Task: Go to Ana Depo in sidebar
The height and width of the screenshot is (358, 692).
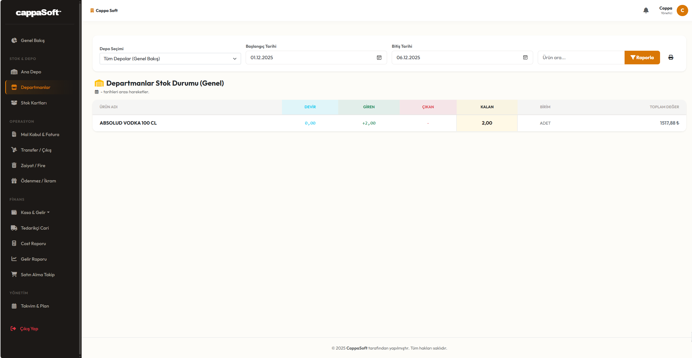Action: pyautogui.click(x=31, y=72)
